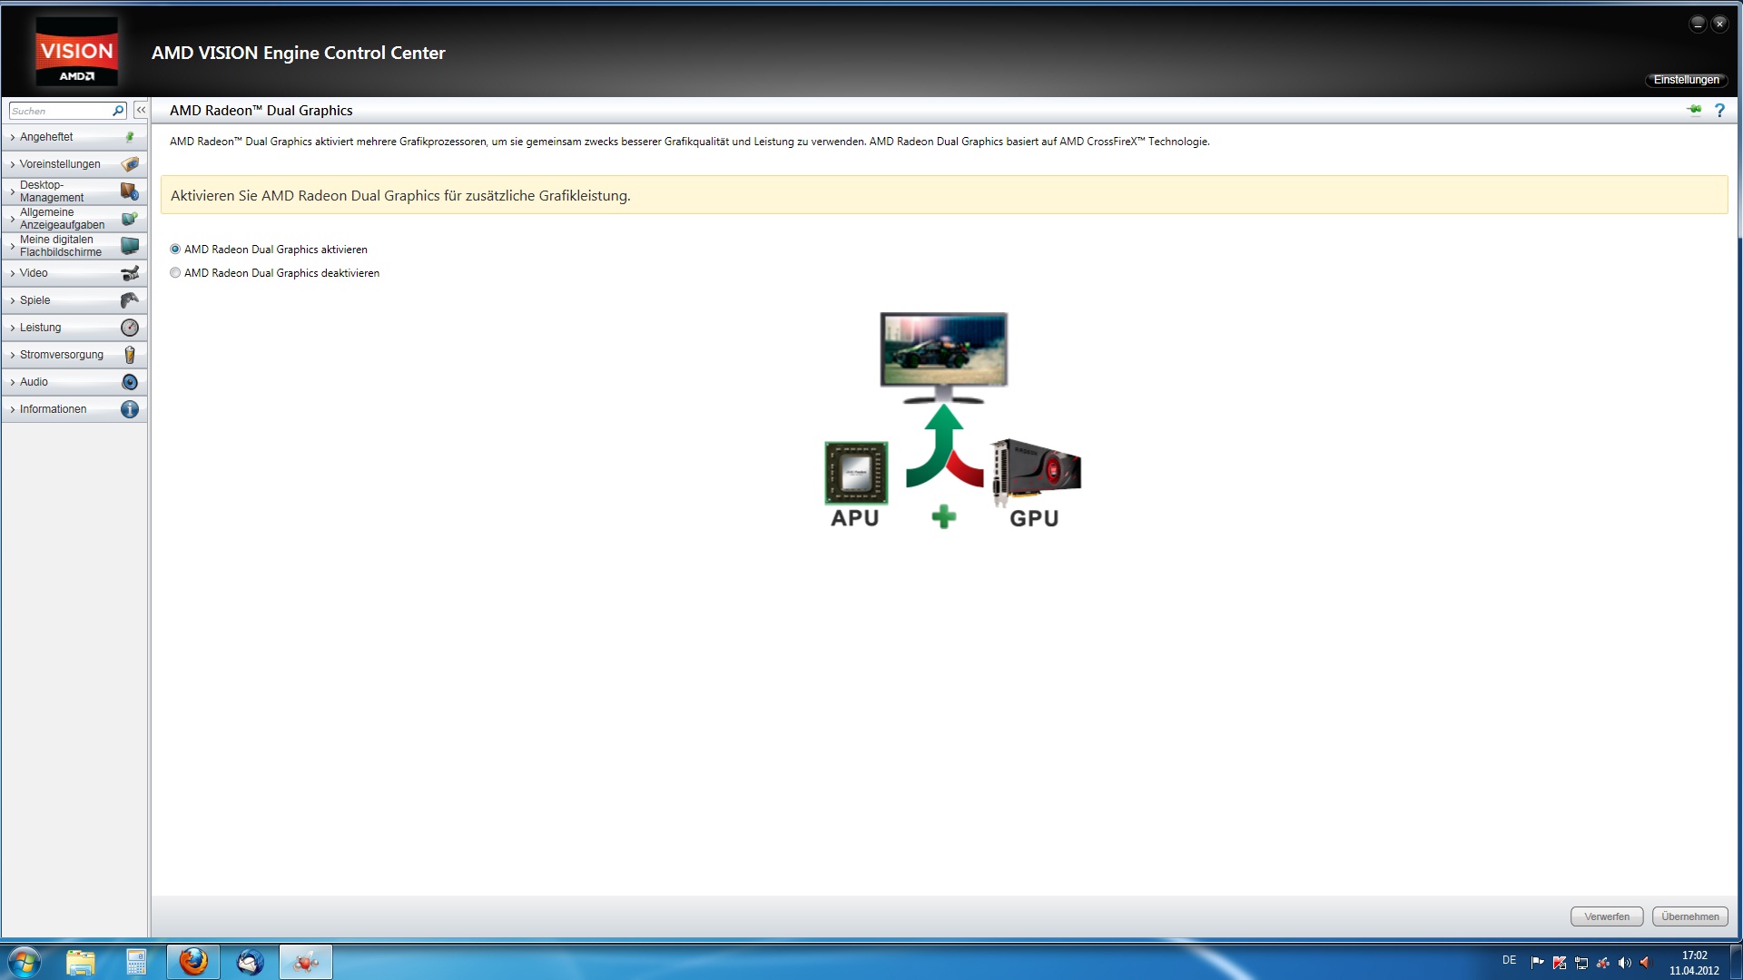Image resolution: width=1743 pixels, height=980 pixels.
Task: Click the gauge icon next to Leistung
Action: point(130,328)
